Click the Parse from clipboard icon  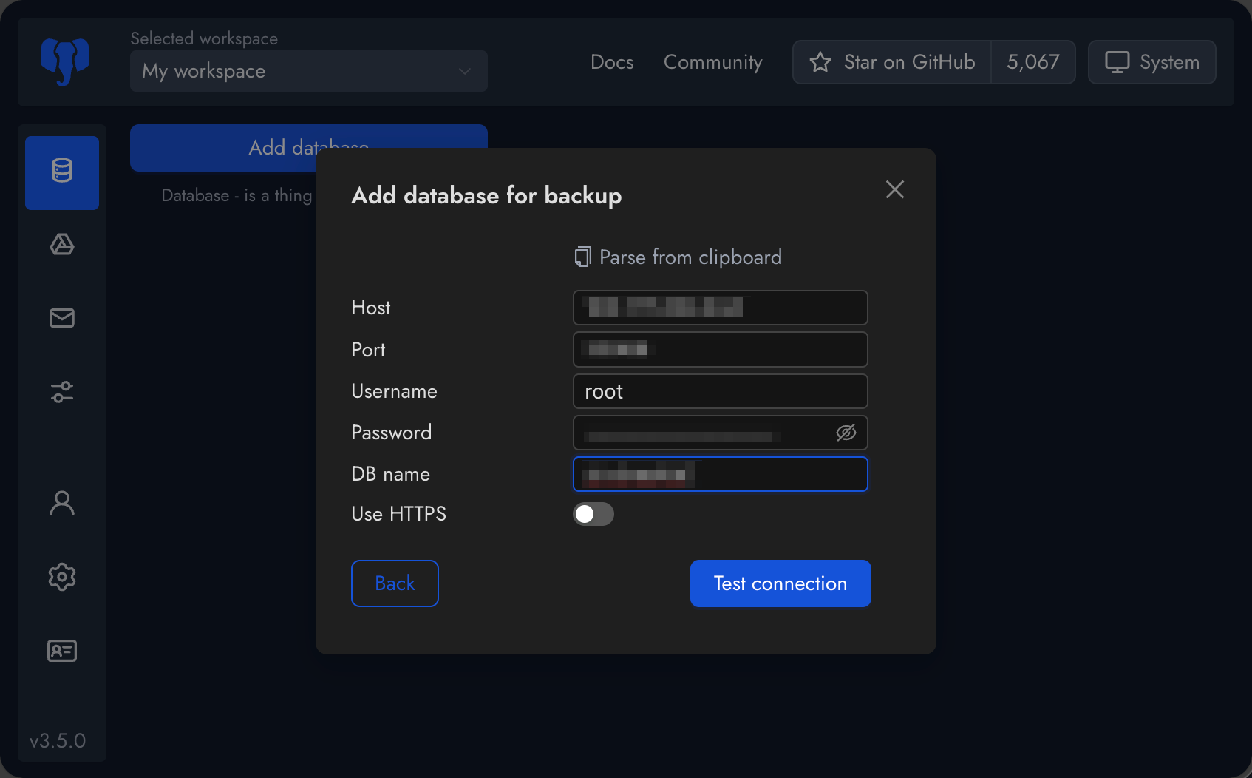click(583, 257)
